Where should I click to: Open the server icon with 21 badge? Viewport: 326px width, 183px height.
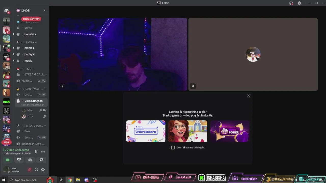pyautogui.click(x=6, y=30)
